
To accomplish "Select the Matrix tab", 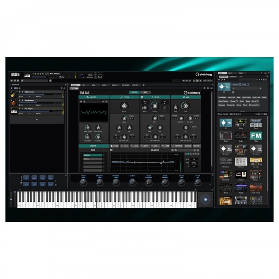I will coord(188,146).
